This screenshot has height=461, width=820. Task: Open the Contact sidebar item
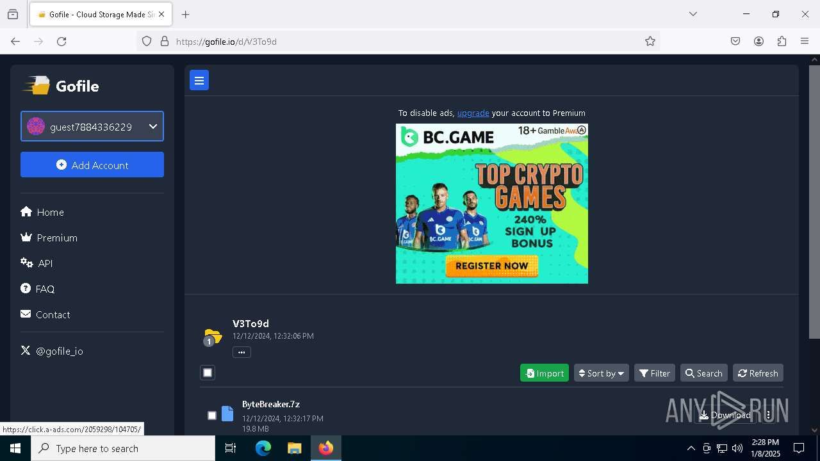45,314
